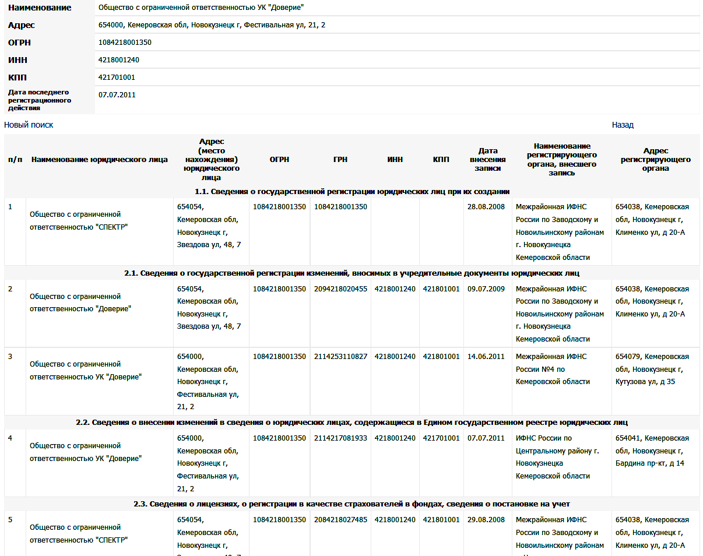The height and width of the screenshot is (556, 703).
Task: Click section heading 2.2 about registry changes
Action: 351,422
